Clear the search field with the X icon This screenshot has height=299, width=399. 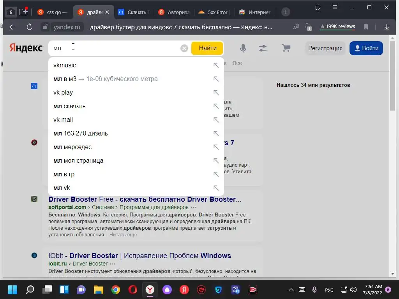(184, 48)
